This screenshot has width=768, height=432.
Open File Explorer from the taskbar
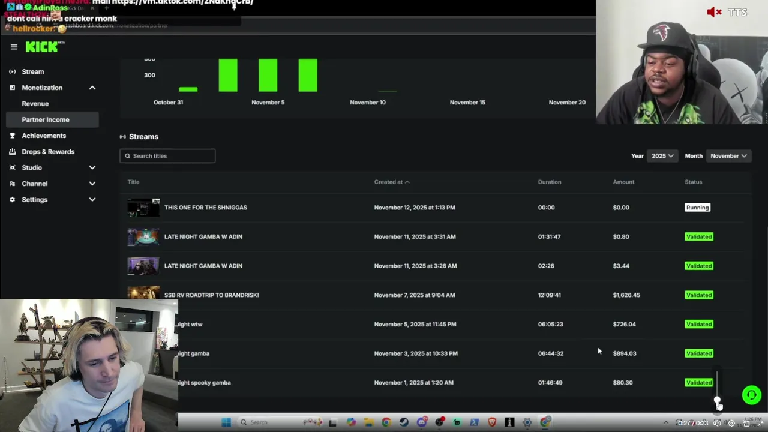(369, 422)
